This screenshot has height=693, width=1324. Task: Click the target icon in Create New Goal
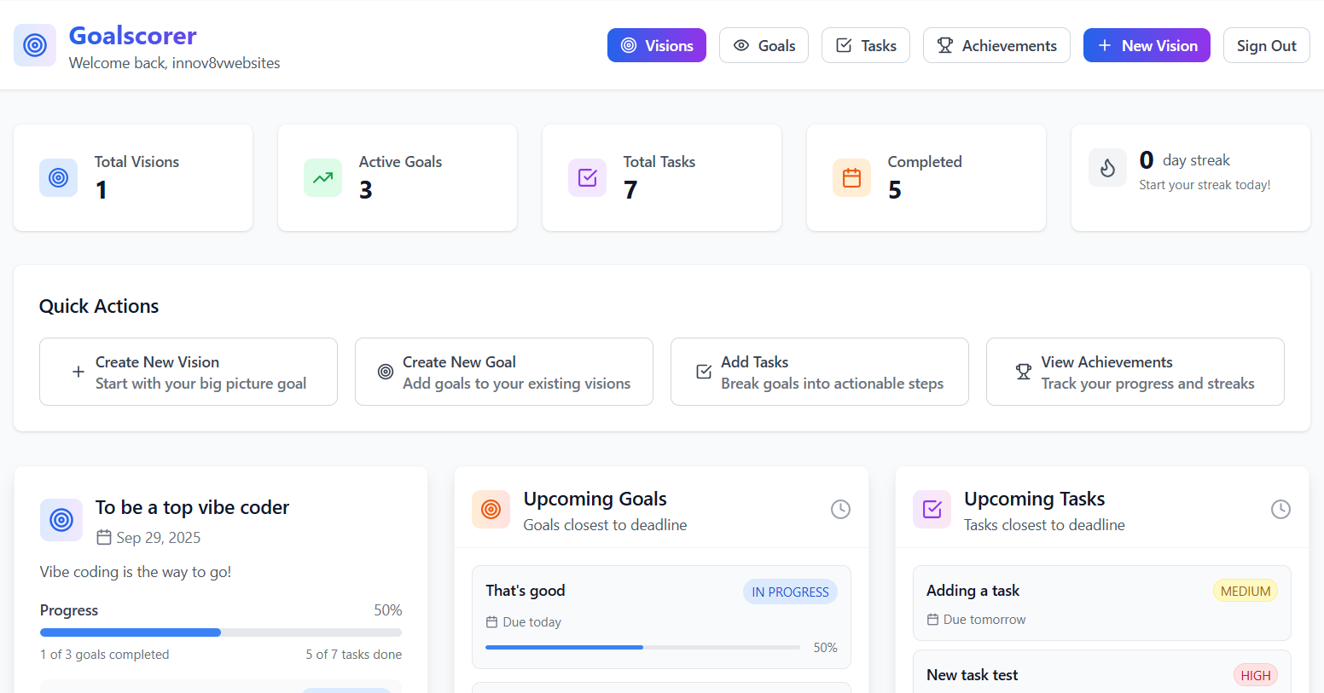(386, 372)
